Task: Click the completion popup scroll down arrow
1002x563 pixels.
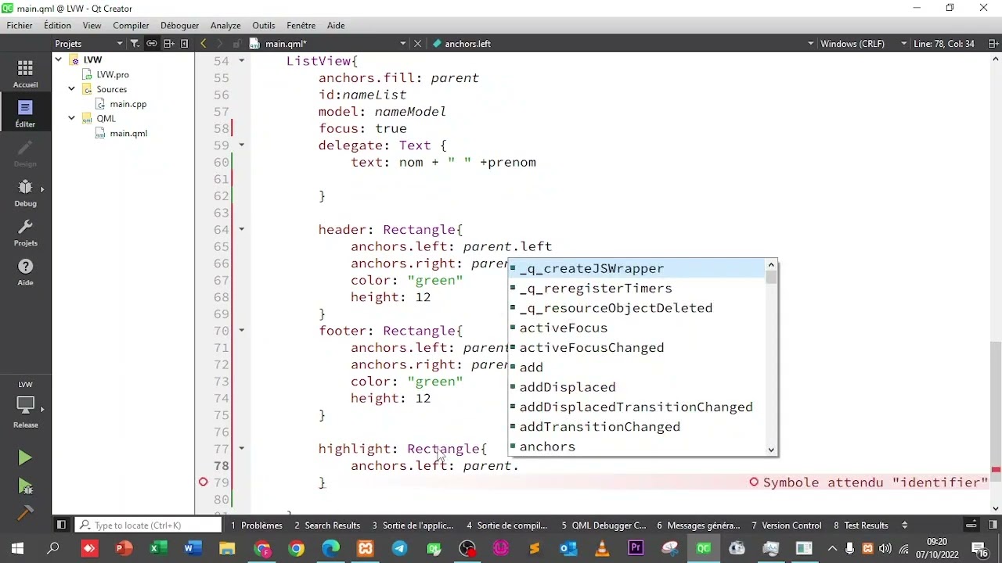Action: (x=771, y=450)
